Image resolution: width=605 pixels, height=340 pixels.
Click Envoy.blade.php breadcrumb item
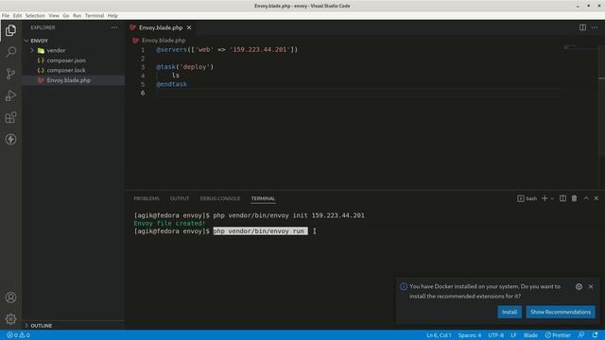164,41
